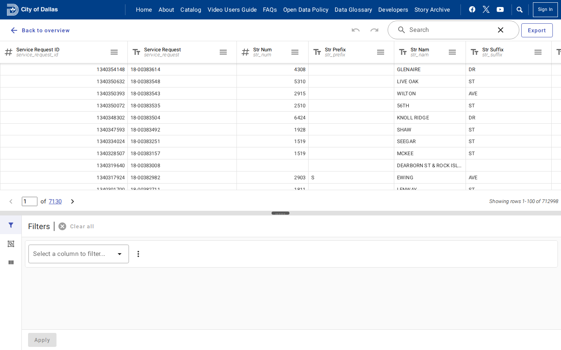Open the Str Prefix column menu
The image size is (561, 350).
coord(381,52)
